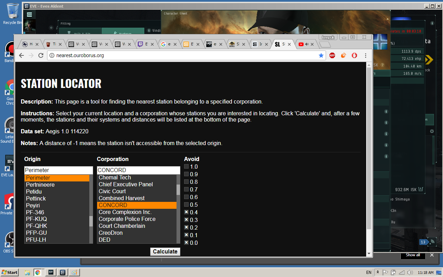
Task: Go back in the browser
Action: point(21,55)
